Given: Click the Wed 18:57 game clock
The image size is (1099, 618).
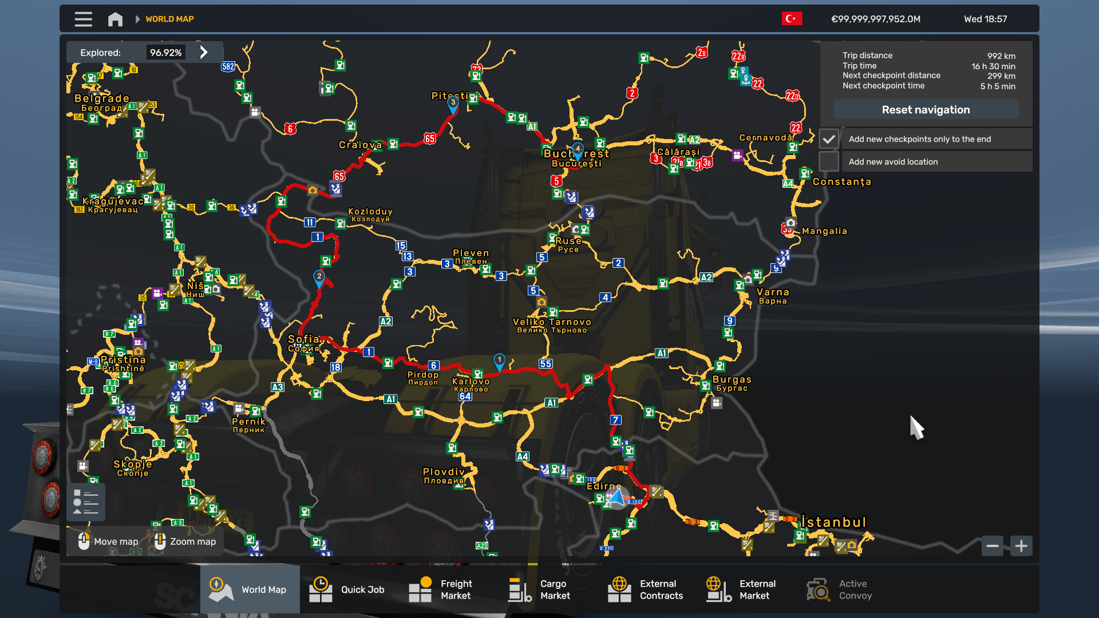Looking at the screenshot, I should (x=985, y=19).
